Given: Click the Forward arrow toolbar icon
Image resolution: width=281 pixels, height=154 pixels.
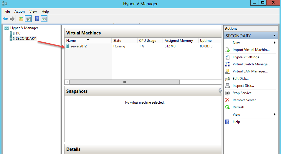Looking at the screenshot, I should [x=12, y=19].
